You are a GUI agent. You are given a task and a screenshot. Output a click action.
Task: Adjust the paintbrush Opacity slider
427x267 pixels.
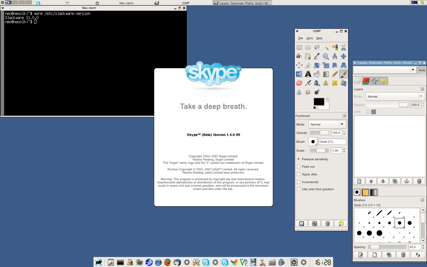click(319, 133)
